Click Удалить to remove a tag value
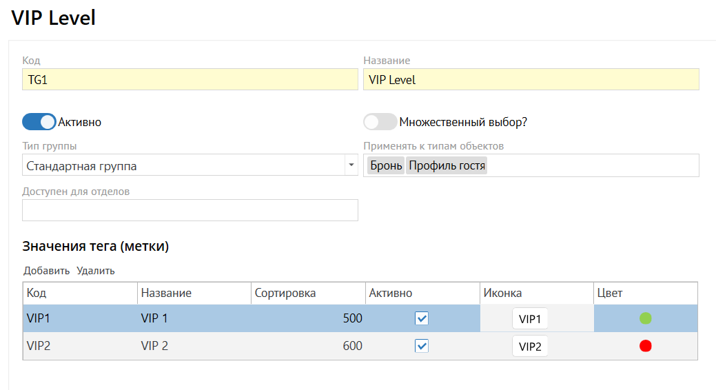716x390 pixels. (x=96, y=271)
